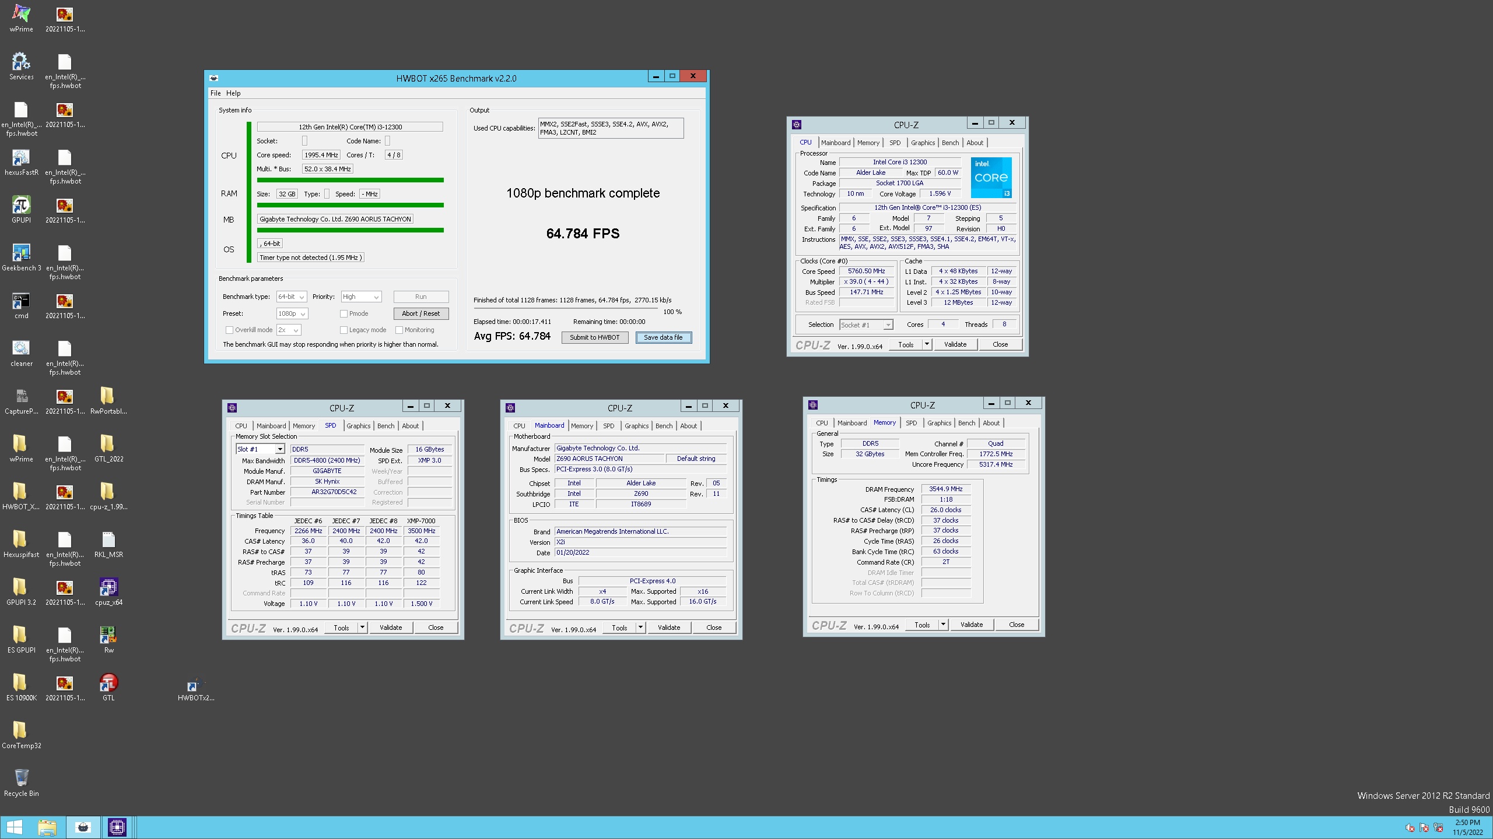1493x839 pixels.
Task: Launch cpuz_x64 desktop icon
Action: pyautogui.click(x=108, y=592)
